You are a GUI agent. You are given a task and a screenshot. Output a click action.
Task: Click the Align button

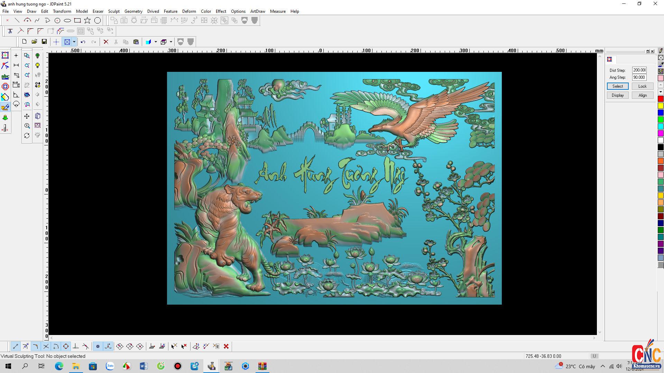(x=642, y=95)
